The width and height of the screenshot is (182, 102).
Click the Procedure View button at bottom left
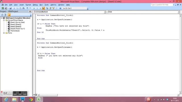click(34, 95)
